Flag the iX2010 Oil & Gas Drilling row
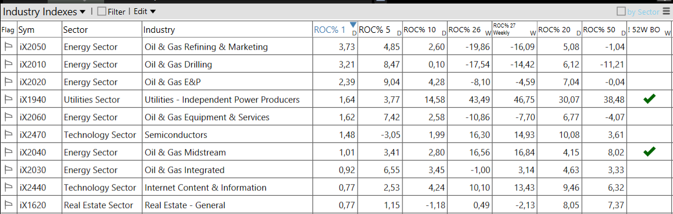 click(8, 64)
